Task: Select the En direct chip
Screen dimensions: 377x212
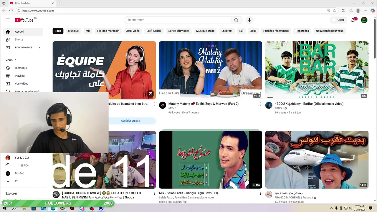Action: pos(227,31)
